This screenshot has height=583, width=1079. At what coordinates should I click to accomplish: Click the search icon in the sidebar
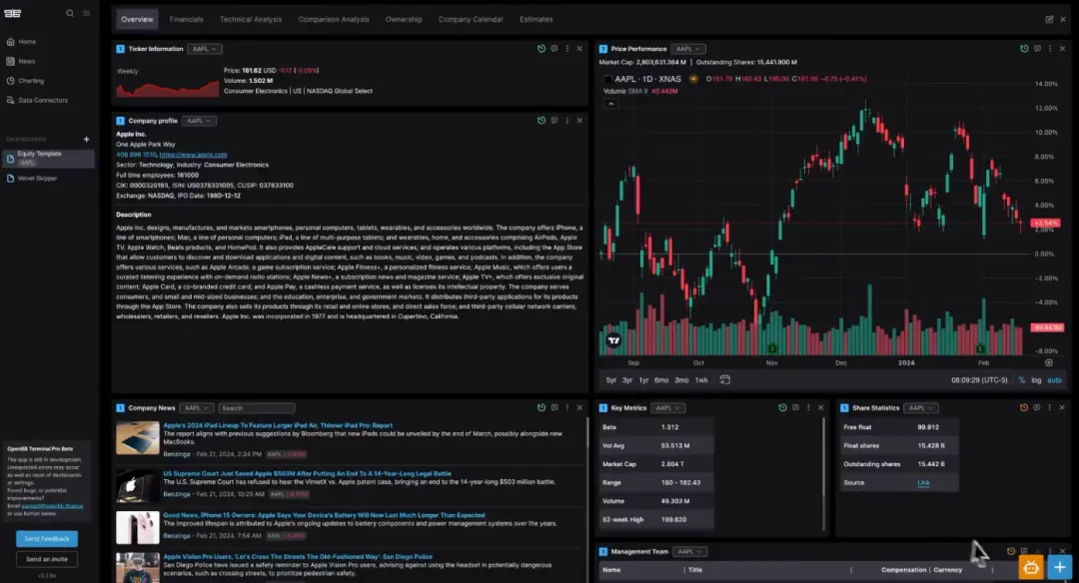pyautogui.click(x=69, y=13)
